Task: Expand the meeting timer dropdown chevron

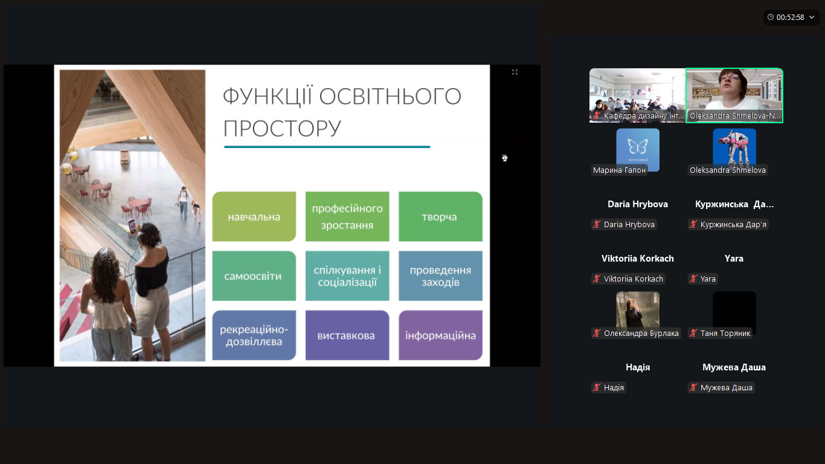Action: [x=812, y=18]
